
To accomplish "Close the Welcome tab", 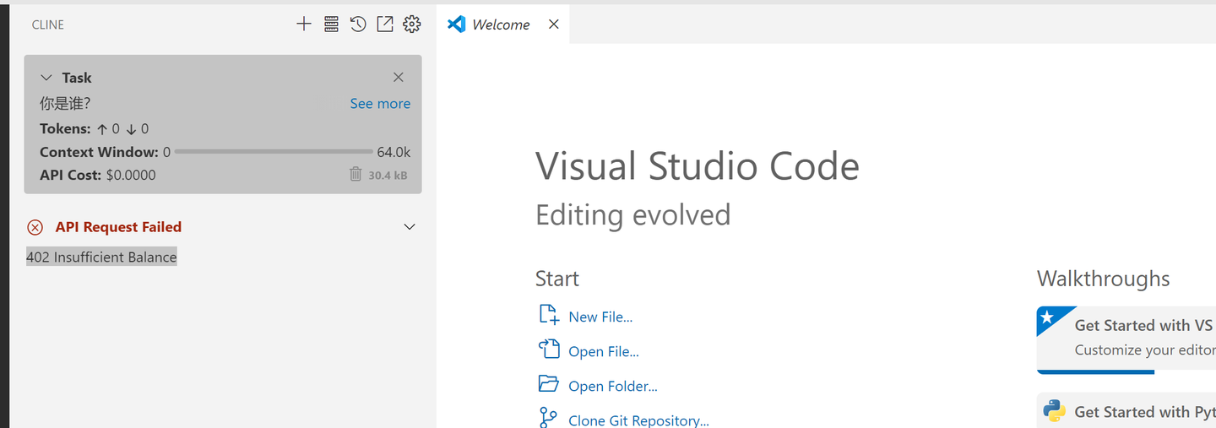I will (x=554, y=24).
